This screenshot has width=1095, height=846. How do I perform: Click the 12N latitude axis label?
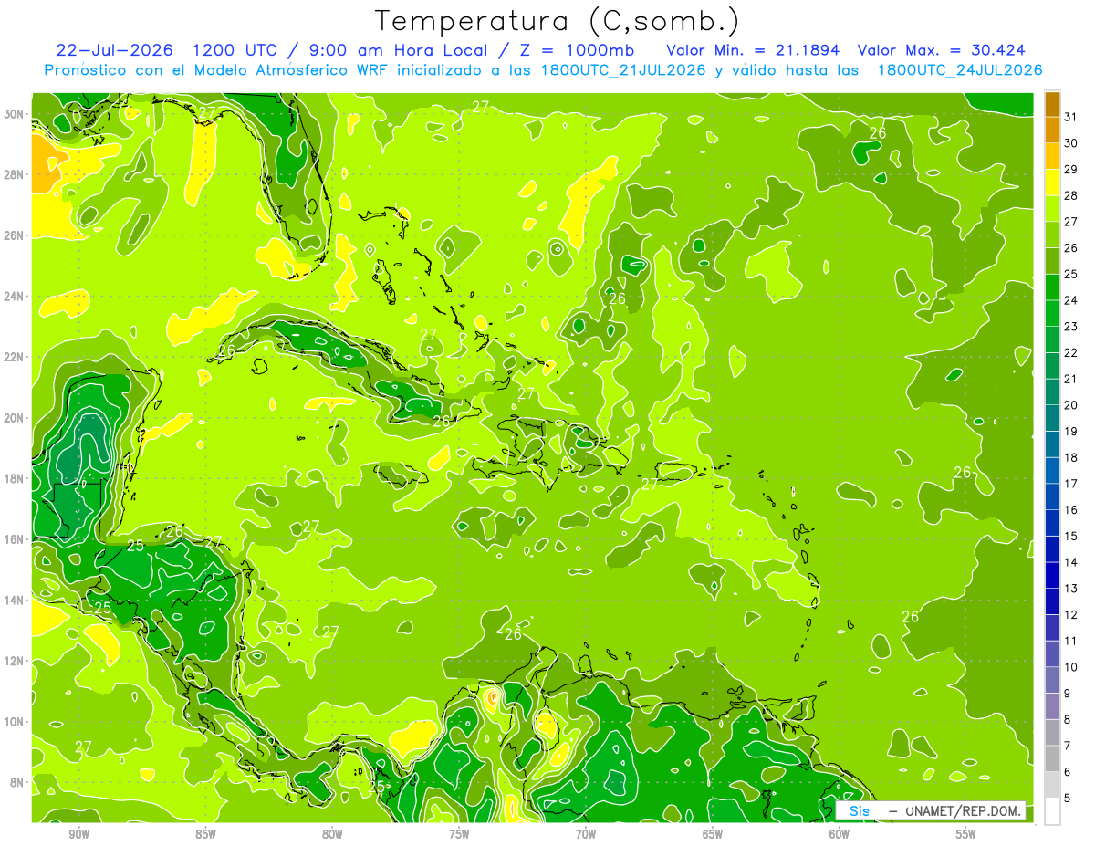pyautogui.click(x=14, y=661)
